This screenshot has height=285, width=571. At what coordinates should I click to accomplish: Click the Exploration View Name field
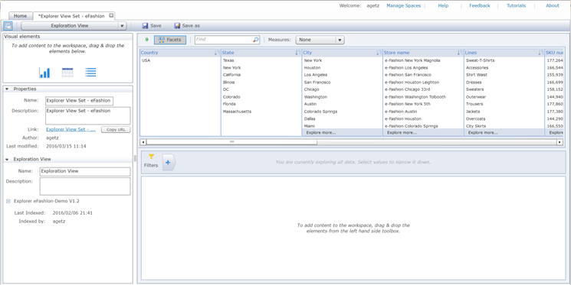(85, 171)
